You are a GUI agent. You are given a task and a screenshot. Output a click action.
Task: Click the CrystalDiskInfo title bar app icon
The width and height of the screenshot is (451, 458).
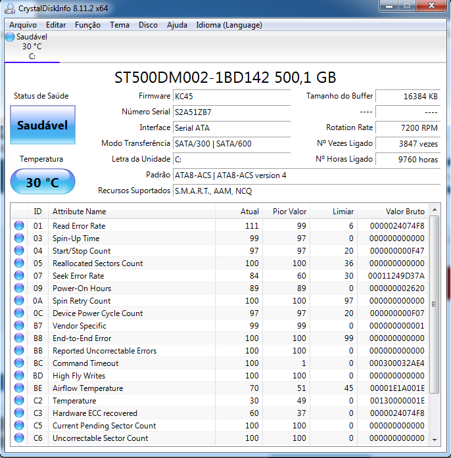click(x=10, y=9)
